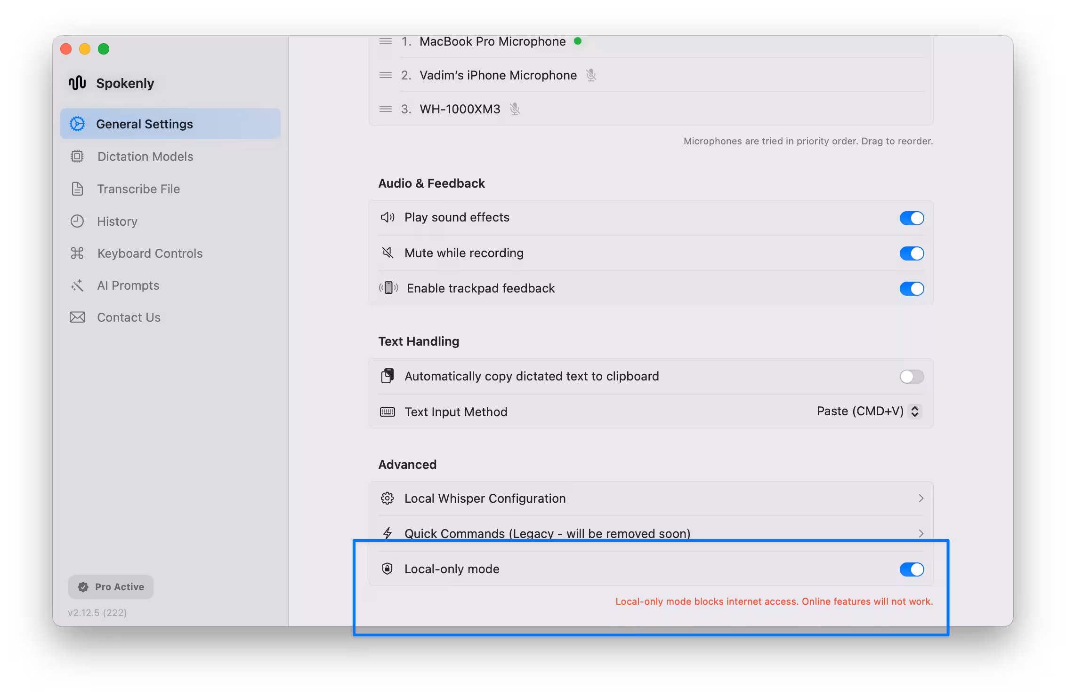This screenshot has width=1066, height=696.
Task: Toggle Mute while recording switch
Action: click(x=912, y=253)
